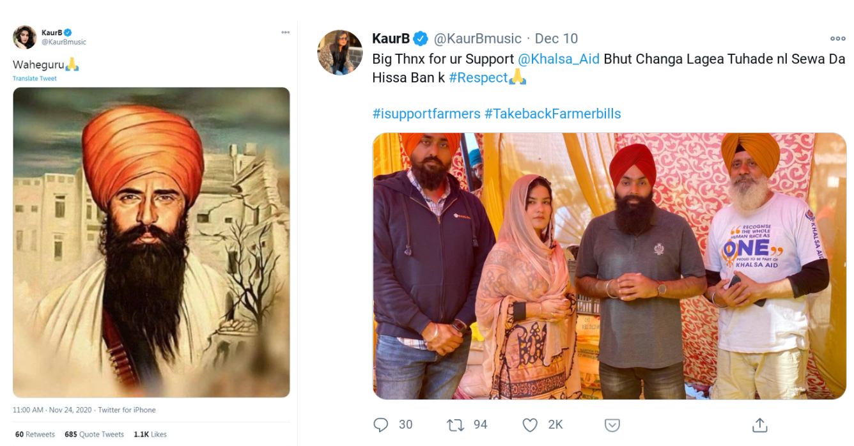Open the #isupportfarmers hashtag
The height and width of the screenshot is (446, 854).
click(426, 114)
